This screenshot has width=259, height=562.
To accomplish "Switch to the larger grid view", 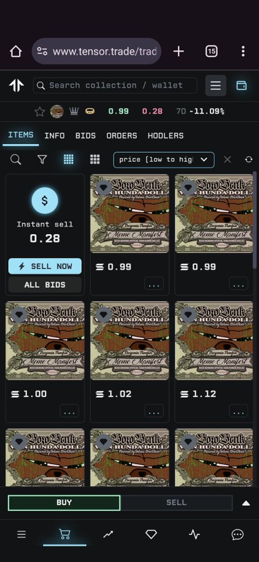I will tap(95, 159).
